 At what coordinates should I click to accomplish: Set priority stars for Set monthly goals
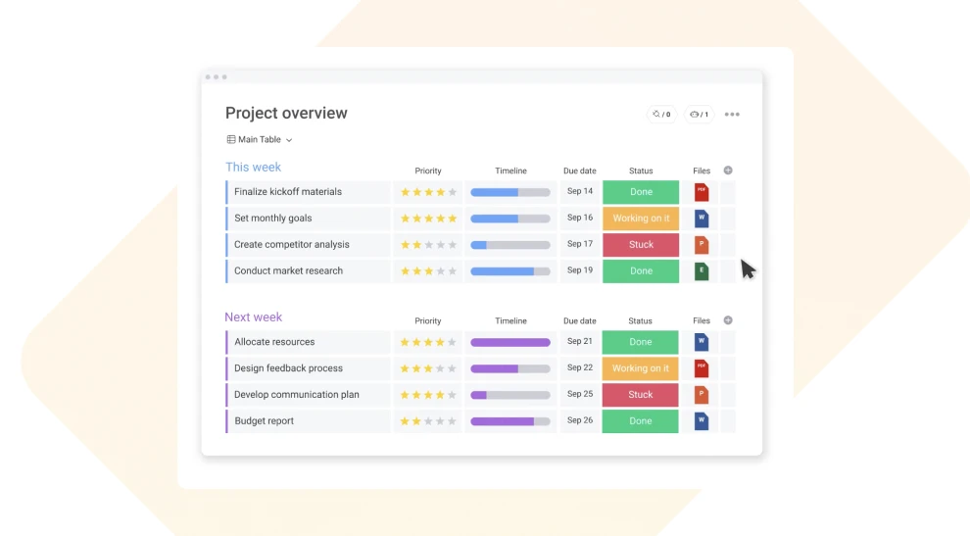pos(428,219)
